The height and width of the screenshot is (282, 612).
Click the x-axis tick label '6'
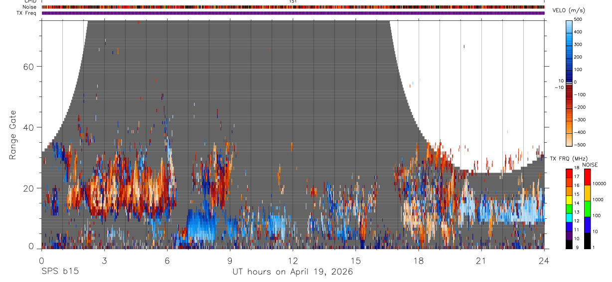click(x=167, y=260)
